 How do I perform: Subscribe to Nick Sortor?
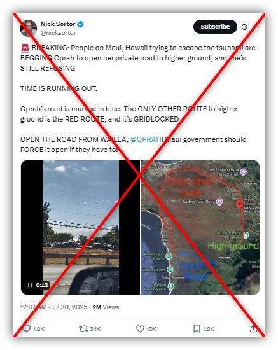(215, 27)
